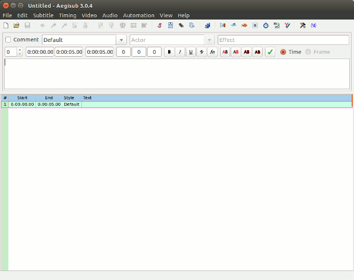Launch the Translation Assistant
Viewport: 354px width, 280px height.
click(x=244, y=25)
